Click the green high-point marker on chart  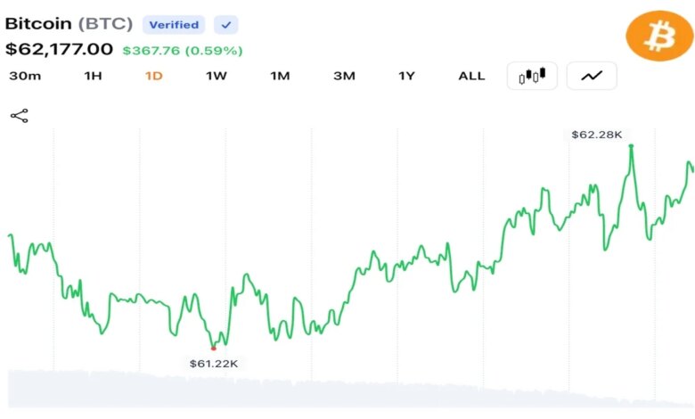[631, 146]
